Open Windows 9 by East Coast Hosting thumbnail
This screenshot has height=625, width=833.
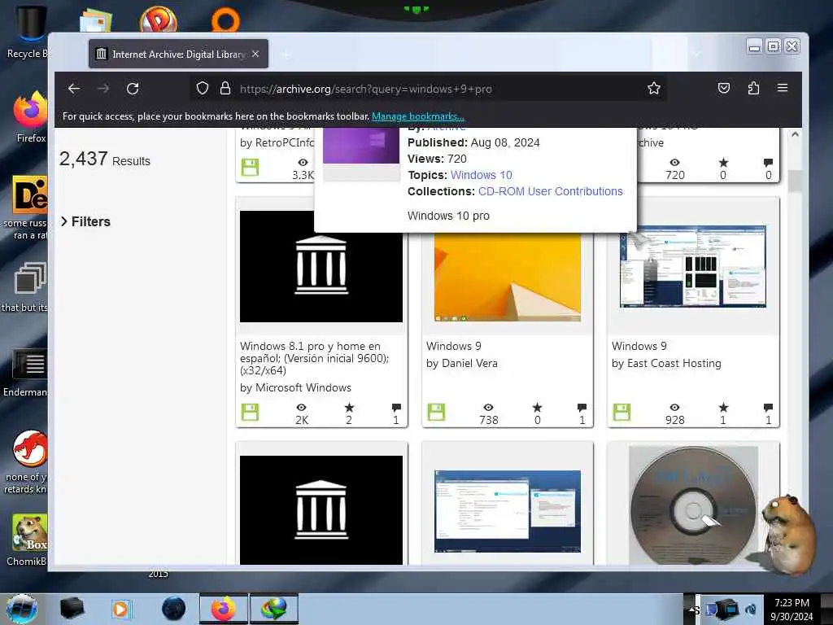tap(693, 266)
